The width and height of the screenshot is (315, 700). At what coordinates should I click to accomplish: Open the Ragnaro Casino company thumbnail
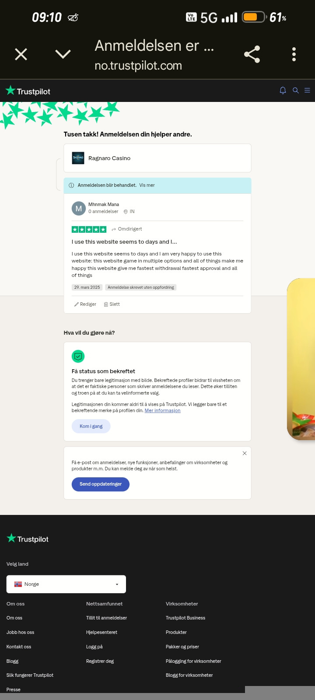pos(78,158)
